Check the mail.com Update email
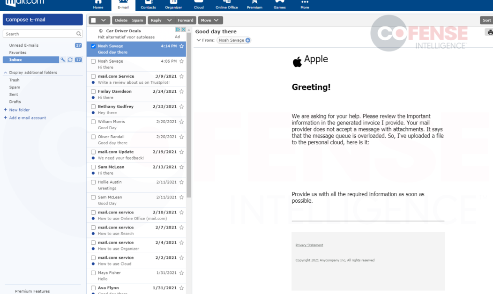The height and width of the screenshot is (294, 493). [93, 152]
